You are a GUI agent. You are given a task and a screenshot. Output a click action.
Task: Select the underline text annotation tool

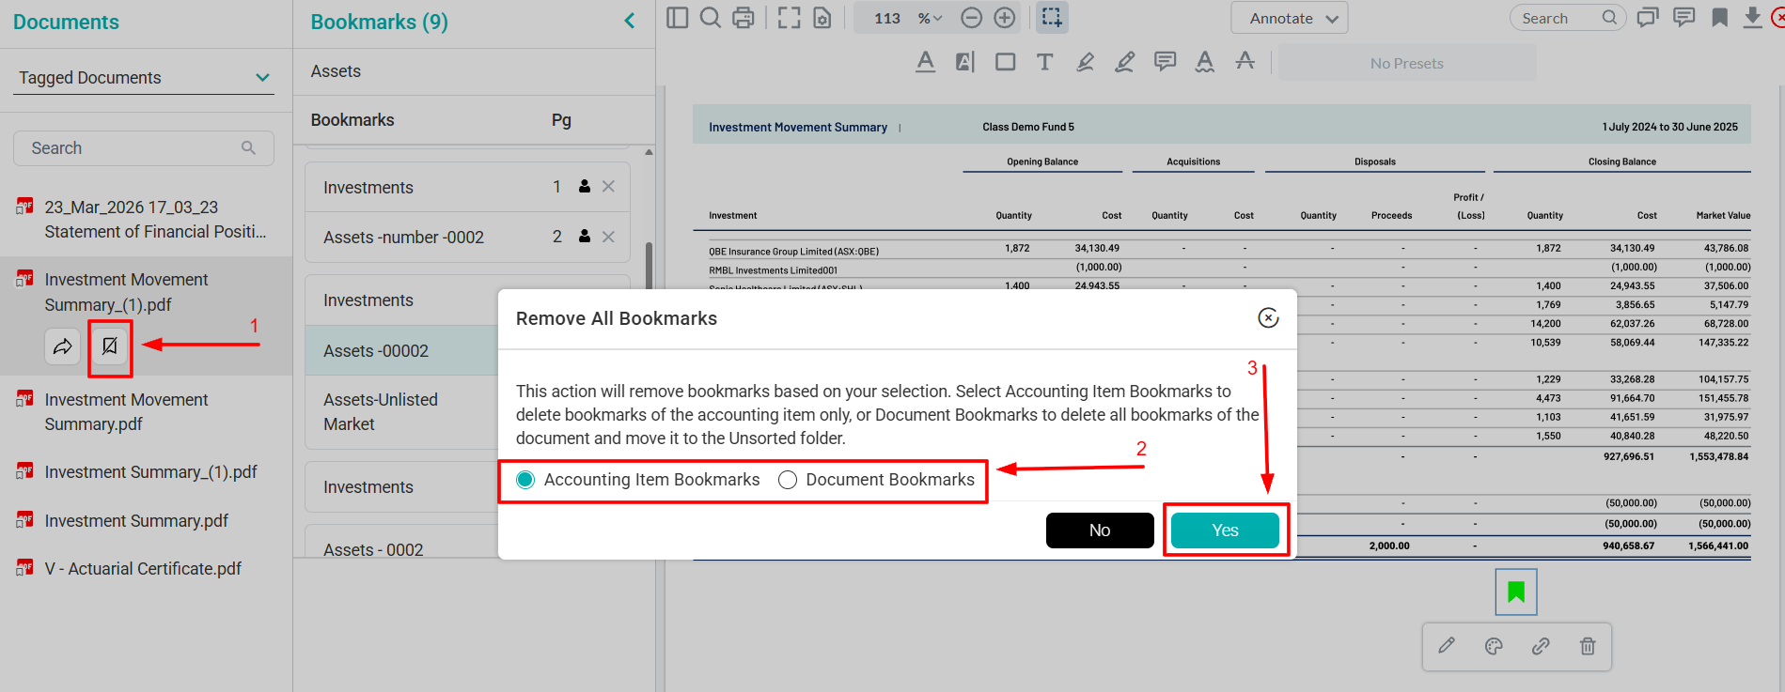point(926,62)
